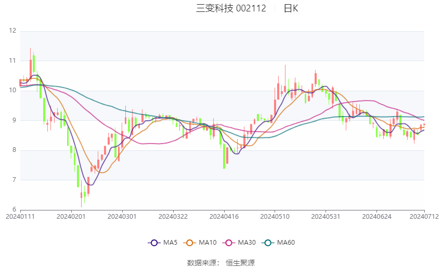Image resolution: width=442 pixels, height=268 pixels.
Task: Click the 20240111 date axis label
Action: point(20,216)
